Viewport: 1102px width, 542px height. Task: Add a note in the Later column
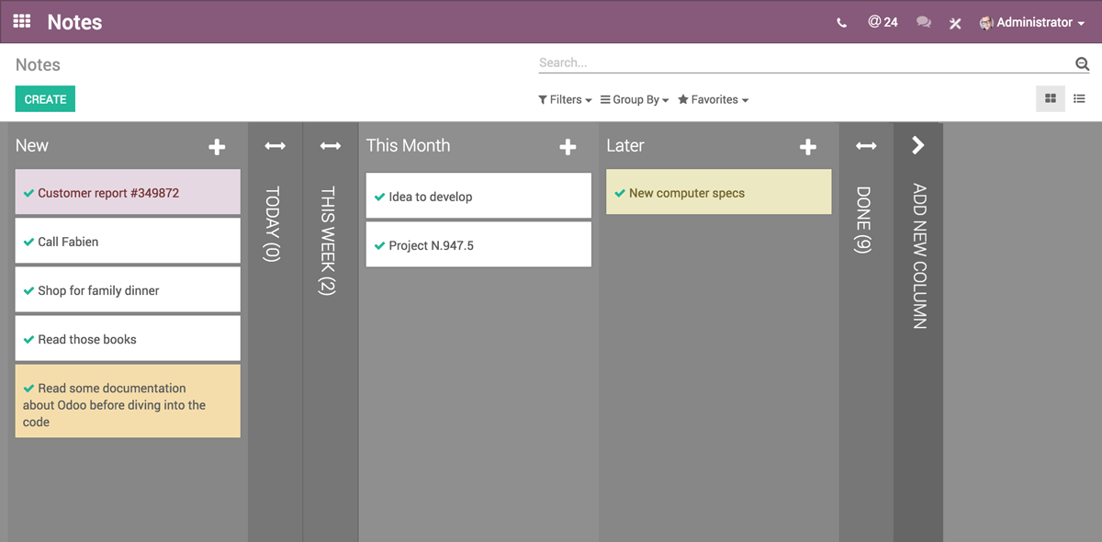click(x=808, y=147)
